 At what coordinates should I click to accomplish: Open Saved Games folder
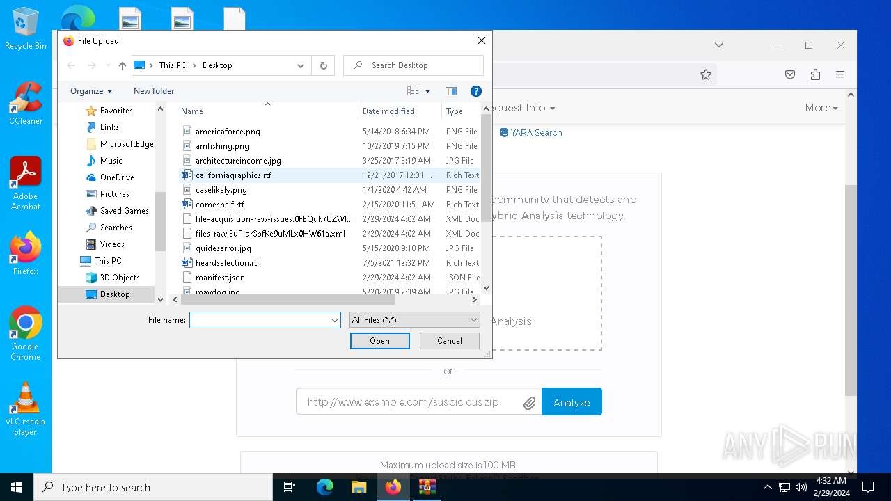click(x=125, y=211)
